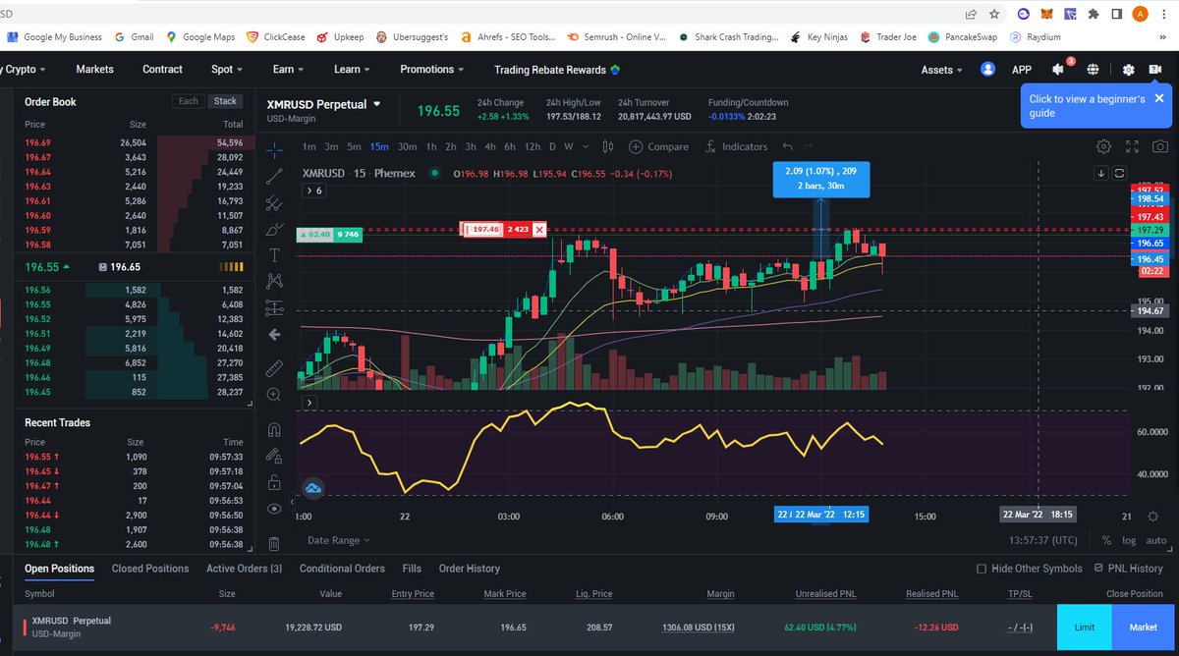Enter fullscreen chart mode
The image size is (1179, 656).
click(1133, 146)
